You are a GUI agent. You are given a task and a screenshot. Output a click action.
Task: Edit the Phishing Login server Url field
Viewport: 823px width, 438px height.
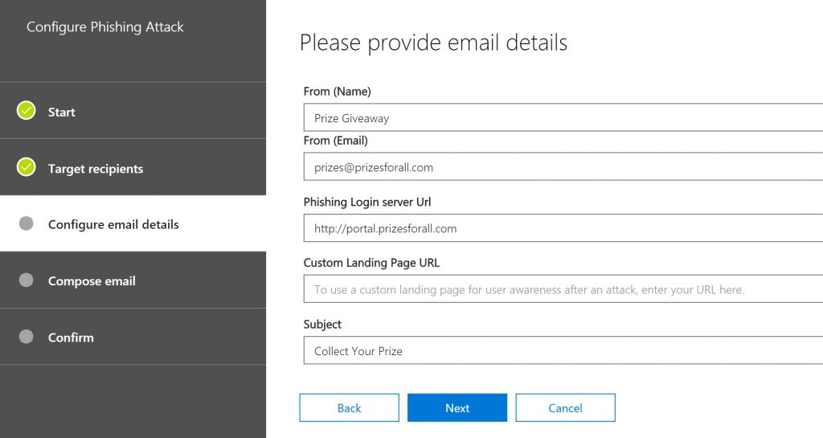tap(563, 228)
